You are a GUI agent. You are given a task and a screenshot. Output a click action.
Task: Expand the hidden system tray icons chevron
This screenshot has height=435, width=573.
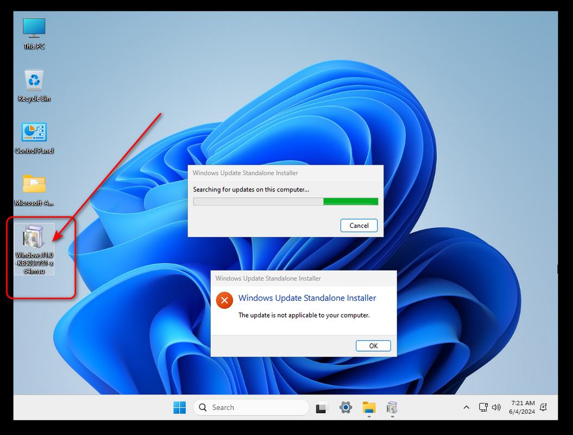point(467,407)
